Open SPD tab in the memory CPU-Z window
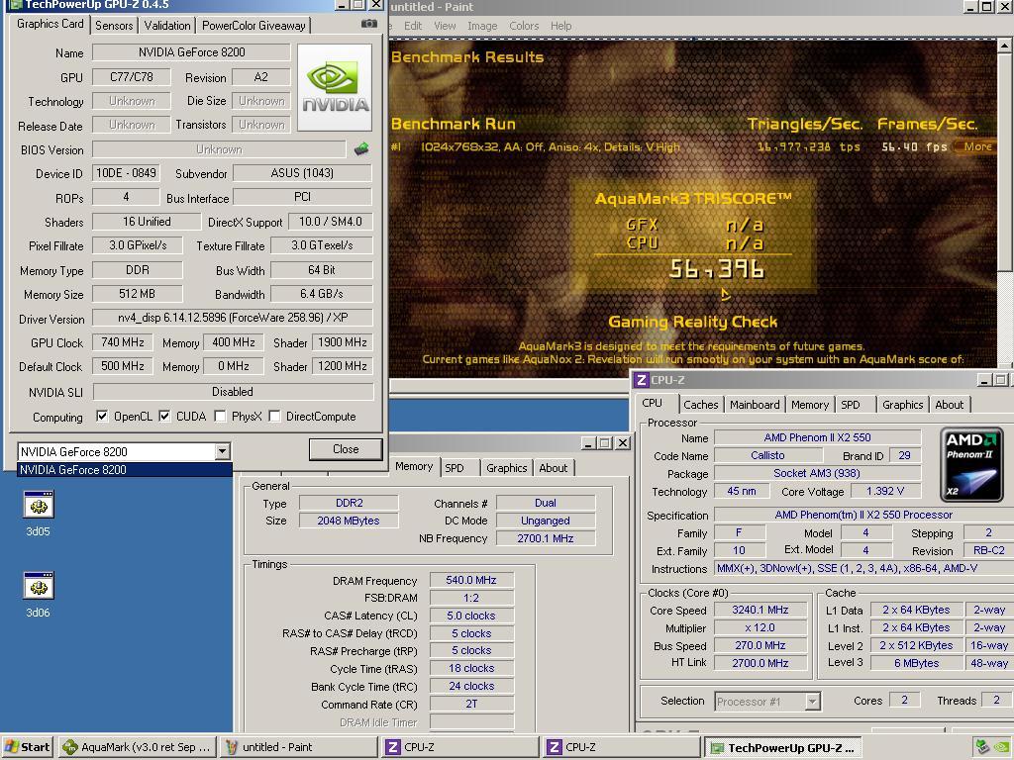 (x=455, y=468)
